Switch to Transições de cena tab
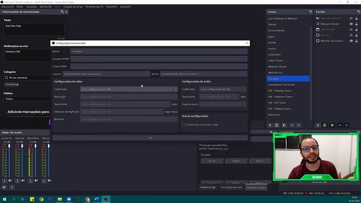Image resolution: width=361 pixels, height=203 pixels. (x=231, y=187)
